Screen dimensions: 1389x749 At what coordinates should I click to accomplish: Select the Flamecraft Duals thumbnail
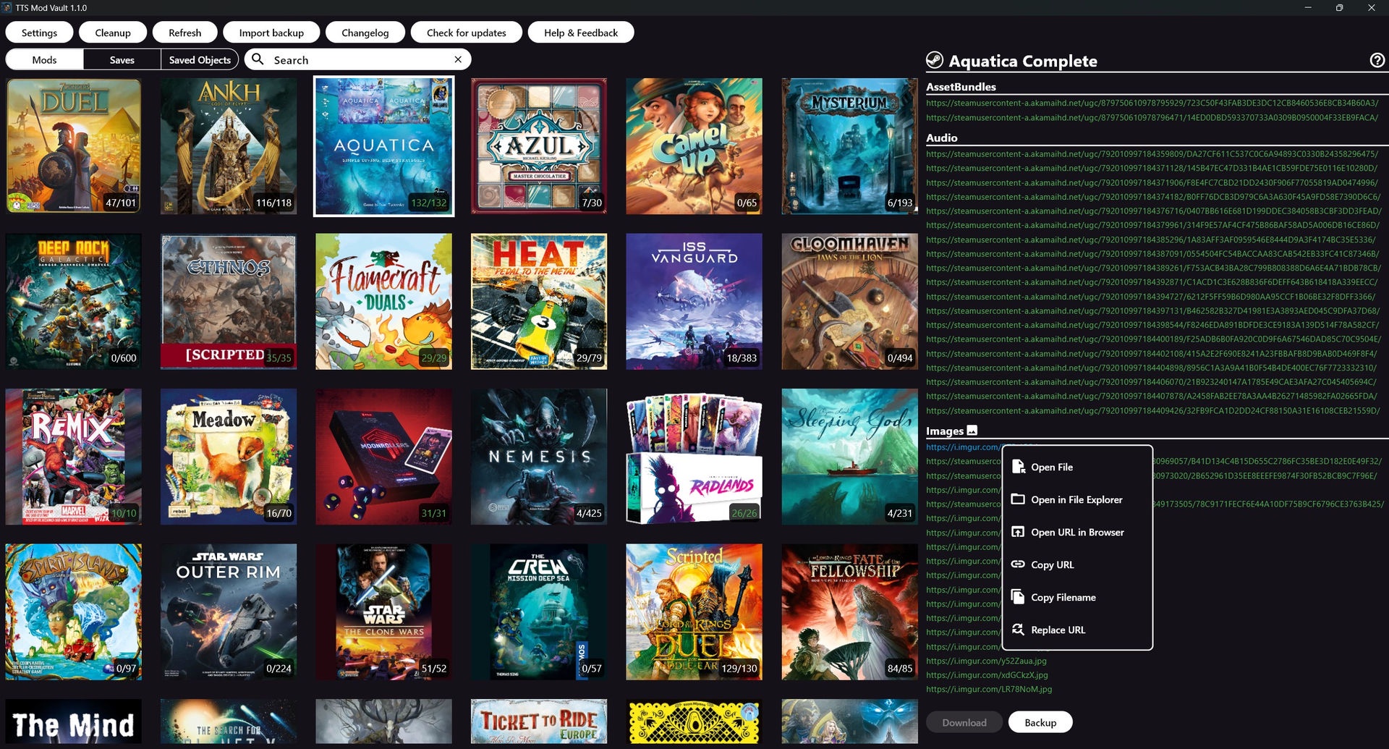click(384, 301)
